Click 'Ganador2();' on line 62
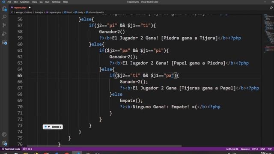Image resolution: width=274 pixels, height=154 pixels. tap(124, 57)
